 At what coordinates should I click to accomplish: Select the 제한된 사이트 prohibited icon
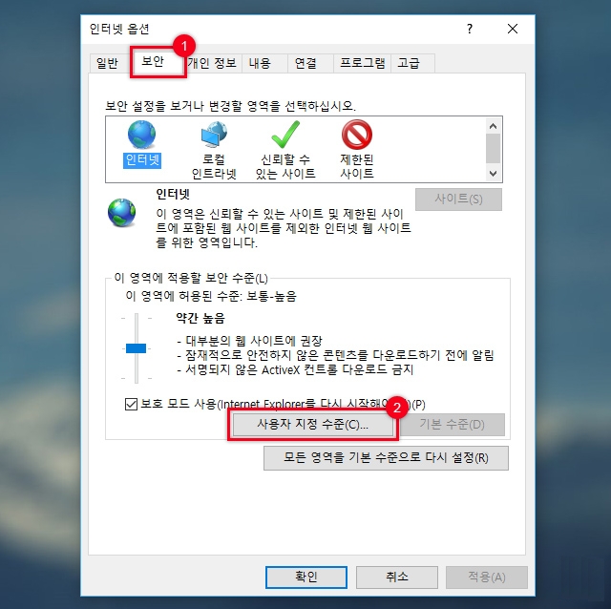point(357,135)
